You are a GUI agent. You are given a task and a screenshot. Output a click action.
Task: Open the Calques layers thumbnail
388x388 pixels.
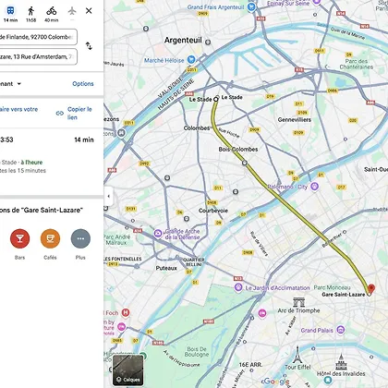coord(128,370)
